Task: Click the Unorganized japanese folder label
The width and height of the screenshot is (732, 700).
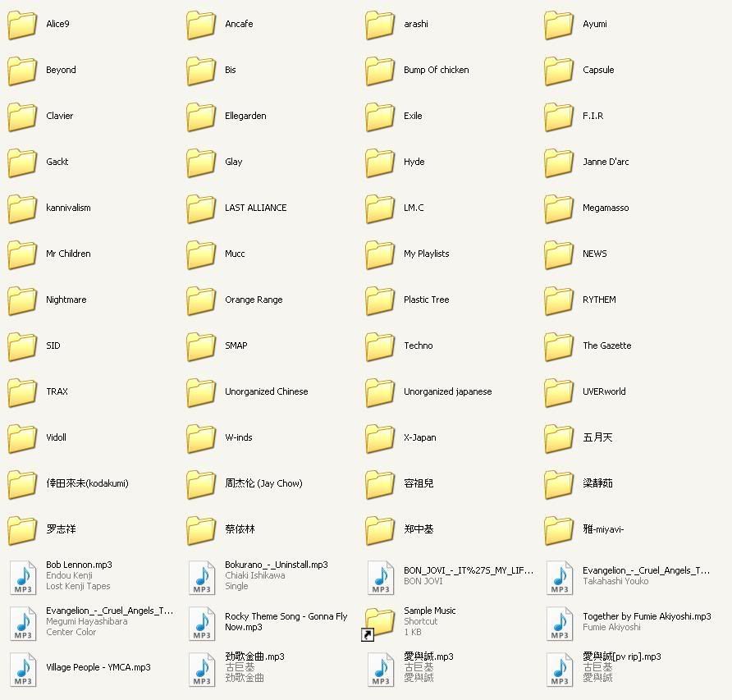Action: click(x=448, y=391)
